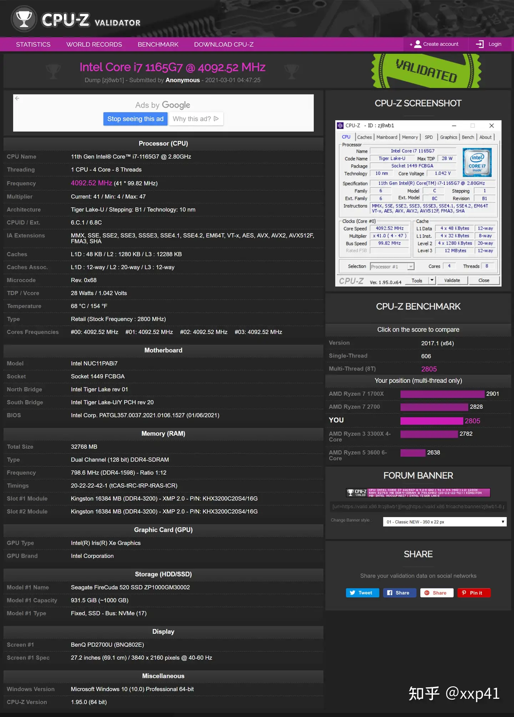
Task: Click Login link
Action: pos(489,44)
